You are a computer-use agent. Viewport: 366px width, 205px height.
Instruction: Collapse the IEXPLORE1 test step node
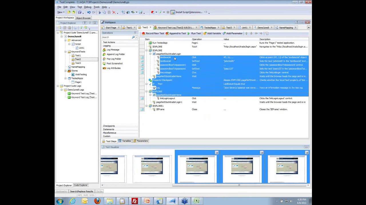147,106
